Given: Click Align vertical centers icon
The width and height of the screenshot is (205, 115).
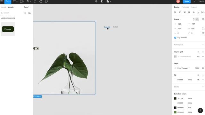Looking at the screenshot, I should pos(193,12).
